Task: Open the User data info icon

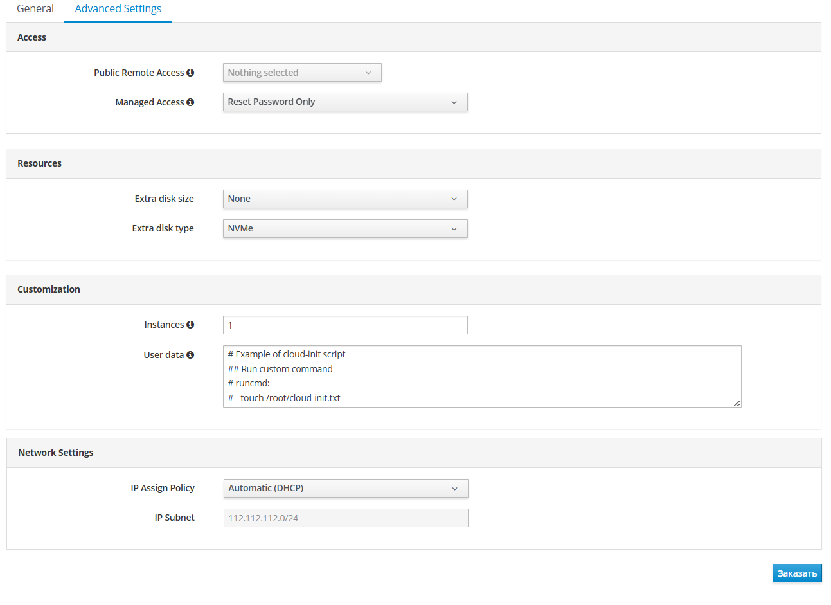Action: click(190, 355)
